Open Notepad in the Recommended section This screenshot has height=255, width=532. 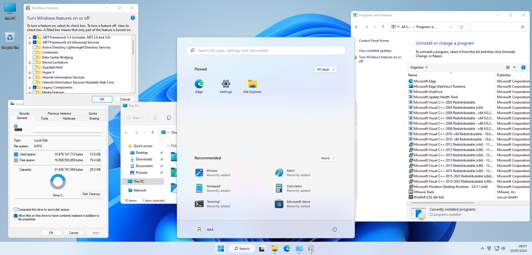coord(213,188)
